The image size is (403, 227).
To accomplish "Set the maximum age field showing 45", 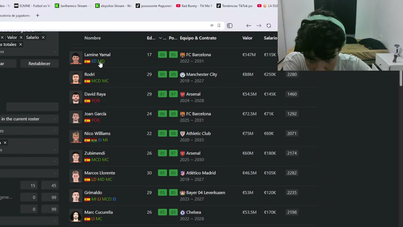I will click(50, 185).
